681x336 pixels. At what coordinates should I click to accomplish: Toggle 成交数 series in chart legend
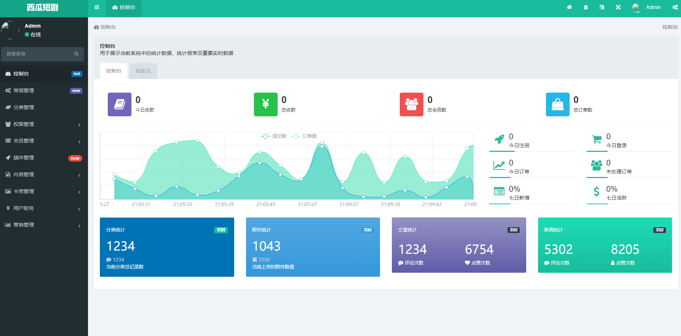pos(274,136)
